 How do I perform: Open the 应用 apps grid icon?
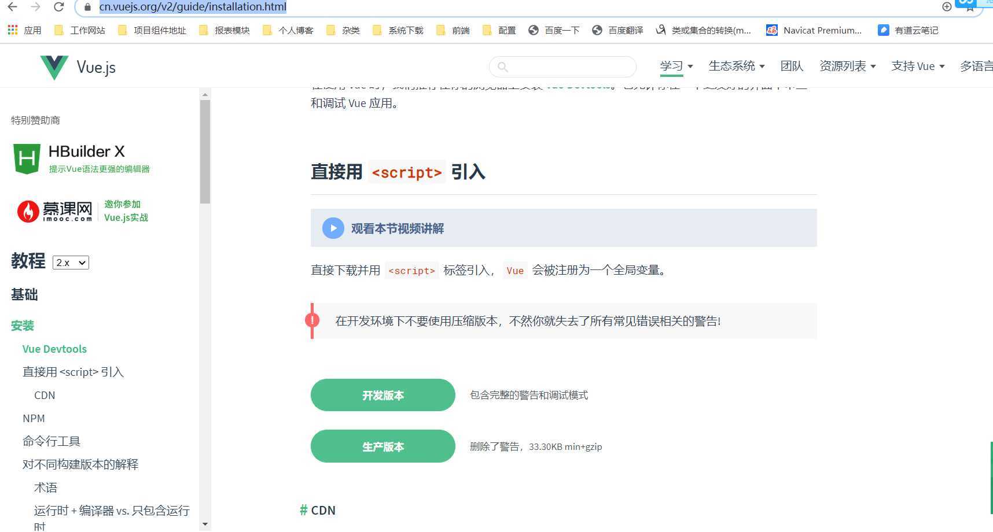(13, 29)
